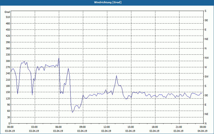This screenshot has height=134, width=214.
Task: Pick the 30 degree axis label
Action: point(9,117)
